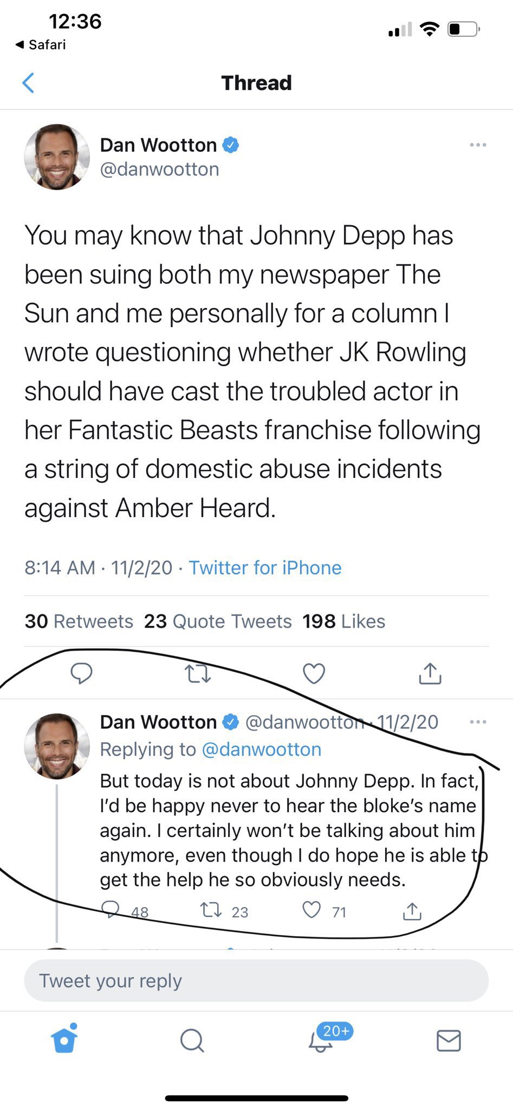This screenshot has width=513, height=1111.
Task: Open more options on the reply tweet
Action: coord(478,722)
